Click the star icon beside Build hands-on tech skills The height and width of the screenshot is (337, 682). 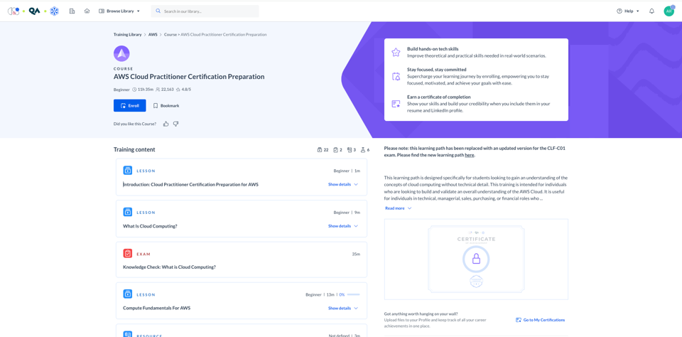396,53
